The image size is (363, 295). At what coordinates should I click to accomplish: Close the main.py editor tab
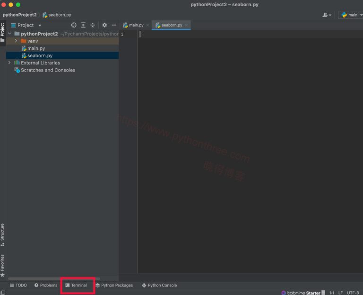click(147, 25)
